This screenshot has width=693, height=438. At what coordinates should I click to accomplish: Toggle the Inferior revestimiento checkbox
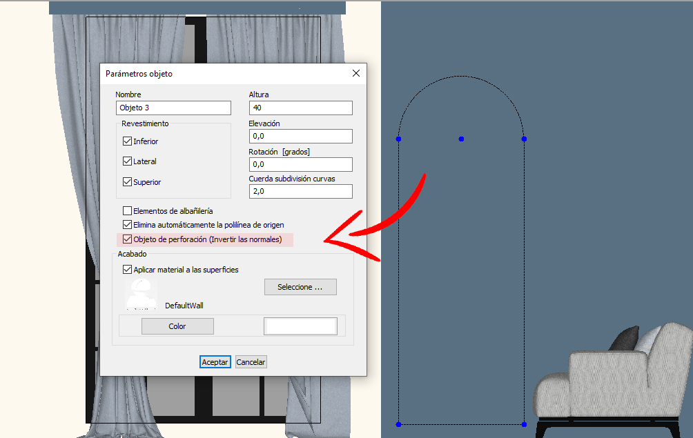point(127,141)
